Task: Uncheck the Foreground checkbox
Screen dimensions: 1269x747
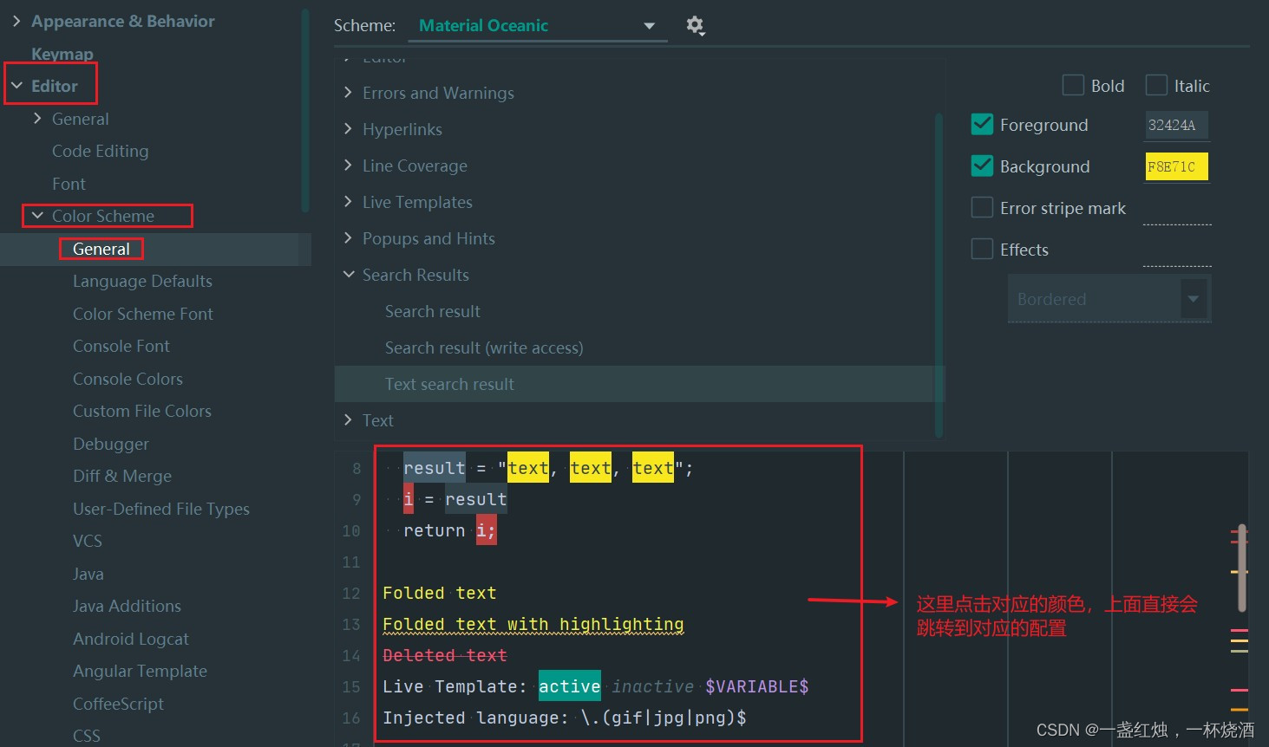Action: (x=982, y=125)
